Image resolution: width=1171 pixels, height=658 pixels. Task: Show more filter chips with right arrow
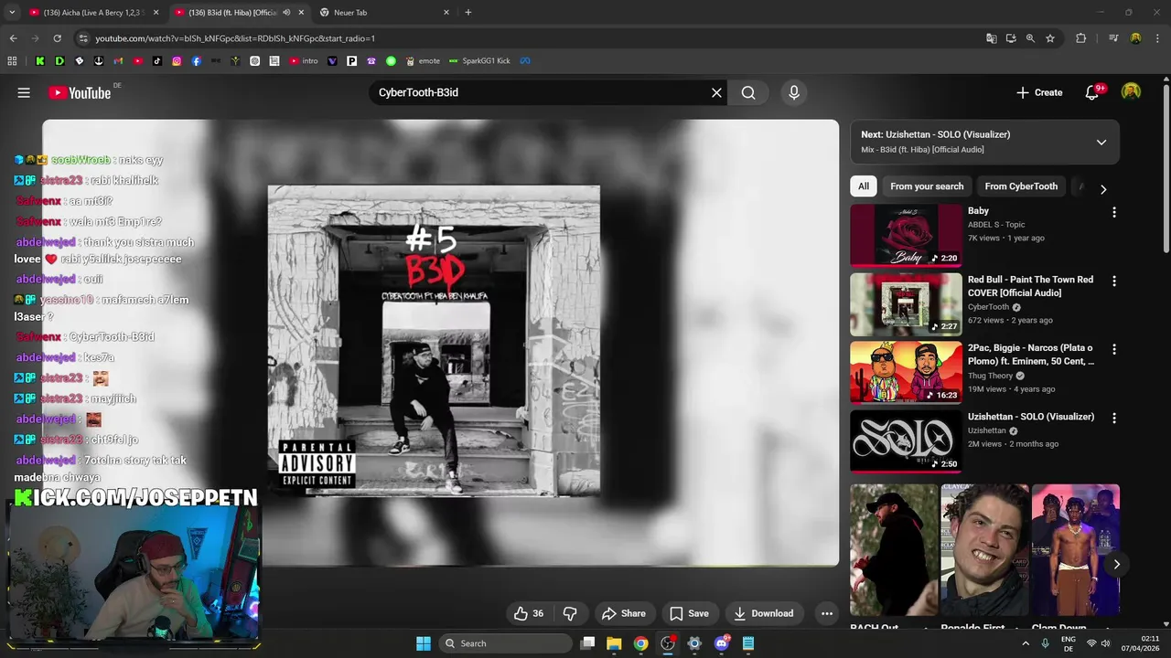pyautogui.click(x=1103, y=189)
